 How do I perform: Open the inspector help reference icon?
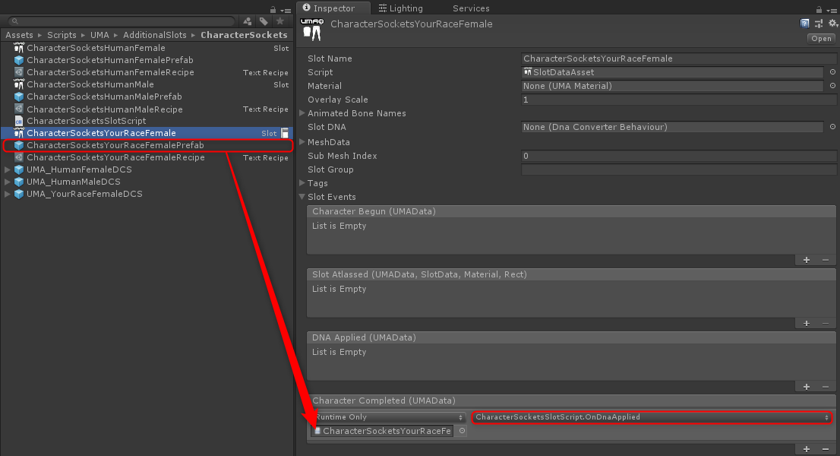pos(805,24)
